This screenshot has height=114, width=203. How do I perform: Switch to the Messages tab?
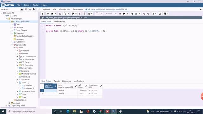67,81
